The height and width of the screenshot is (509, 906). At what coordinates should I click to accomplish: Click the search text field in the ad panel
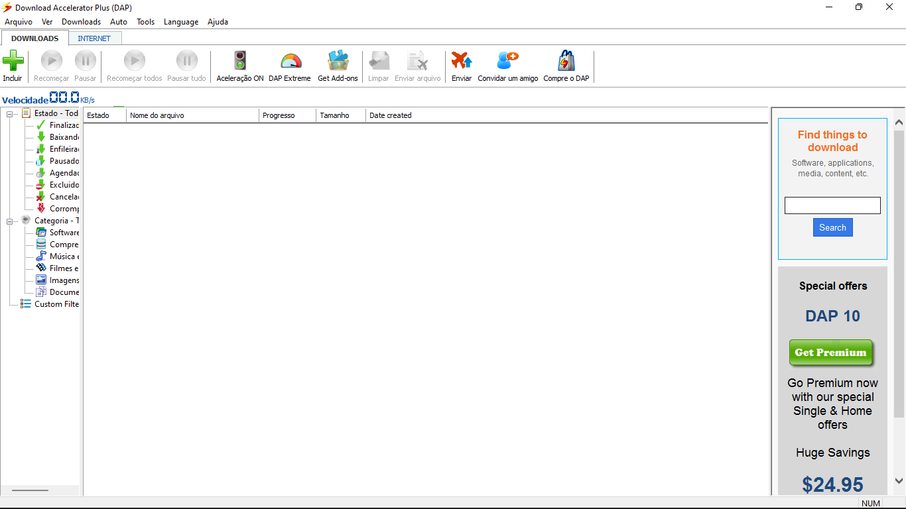(x=832, y=205)
